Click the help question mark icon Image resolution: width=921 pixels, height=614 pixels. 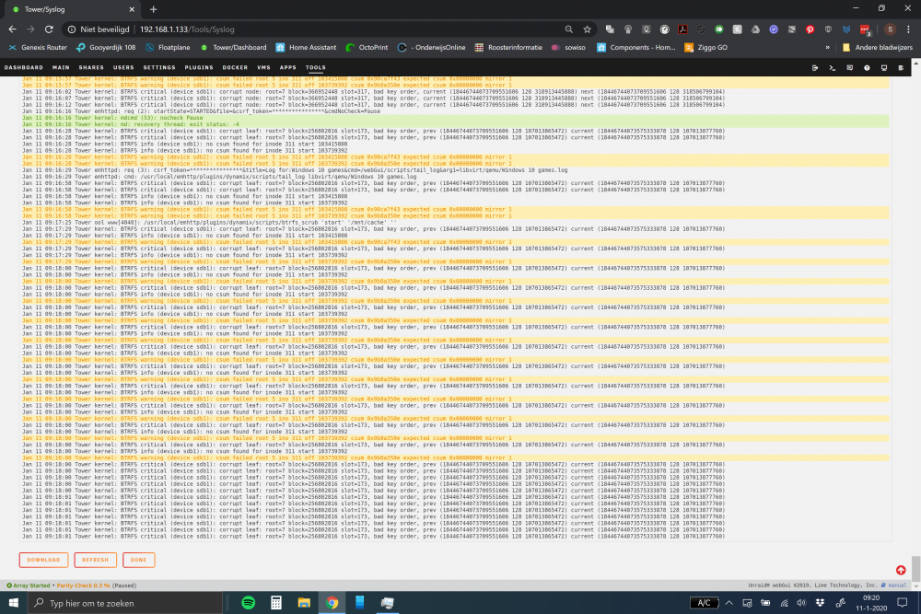click(867, 67)
